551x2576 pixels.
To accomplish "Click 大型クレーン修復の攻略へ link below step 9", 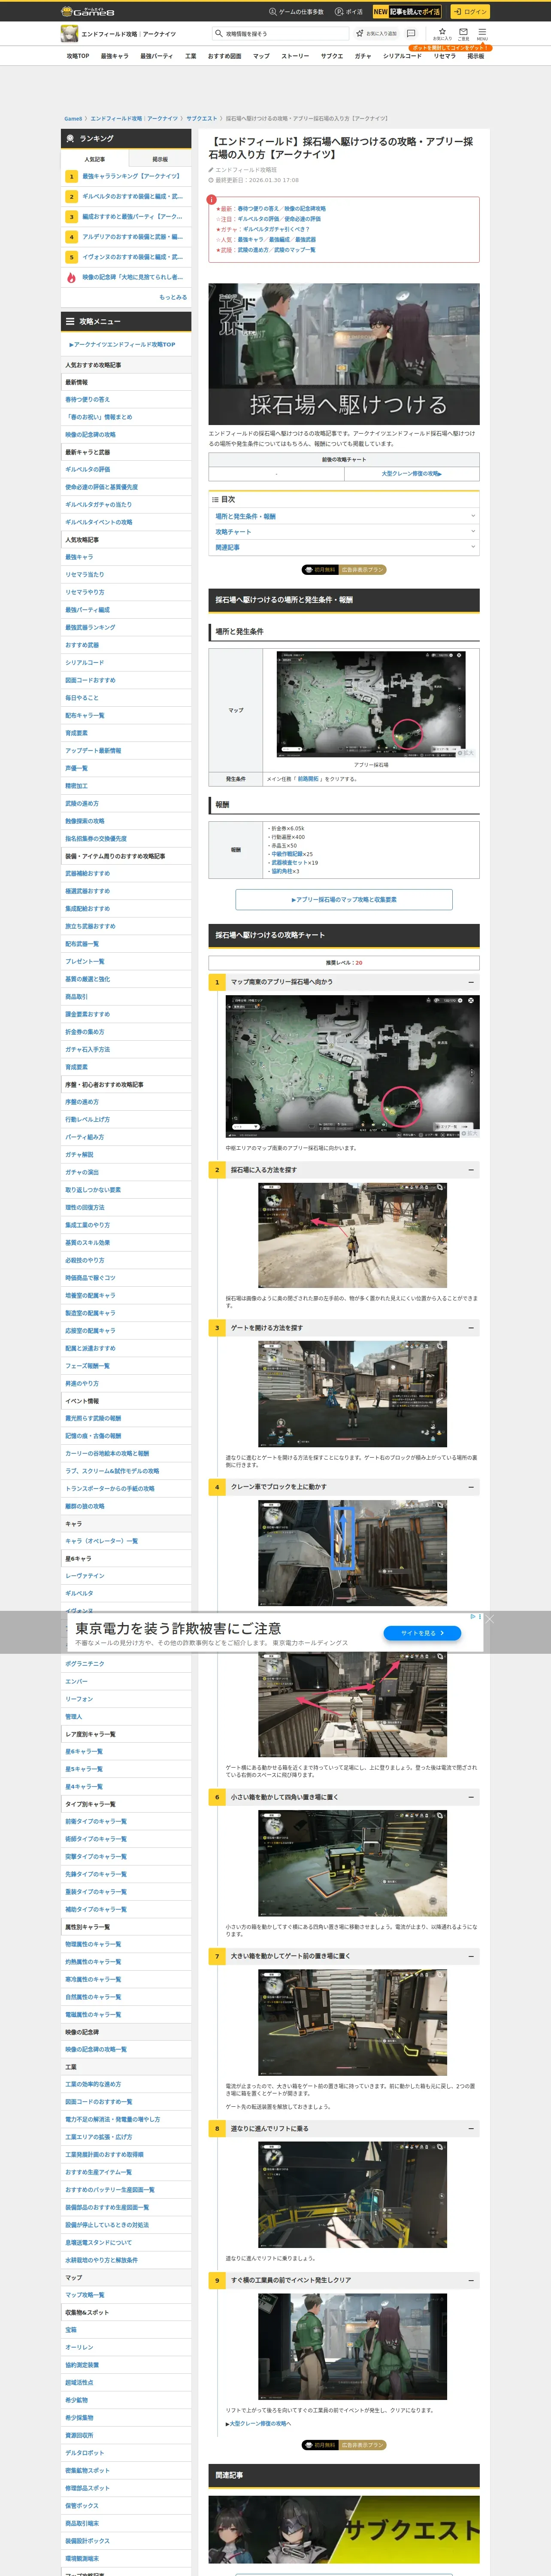I will 258,2424.
